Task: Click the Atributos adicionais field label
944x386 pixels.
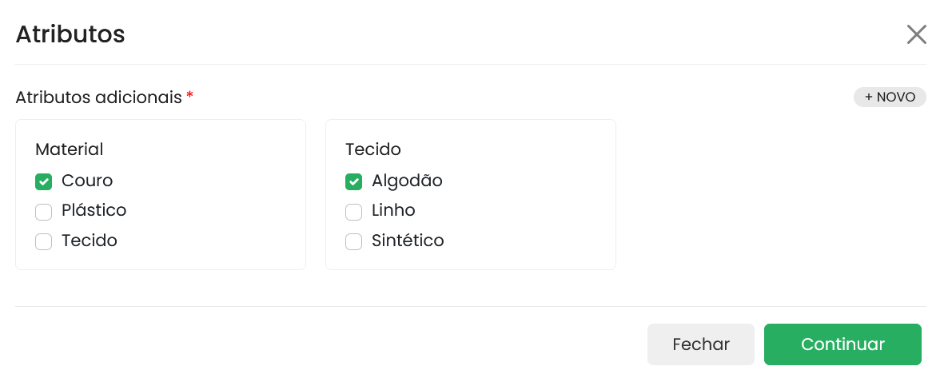Action: (x=99, y=97)
